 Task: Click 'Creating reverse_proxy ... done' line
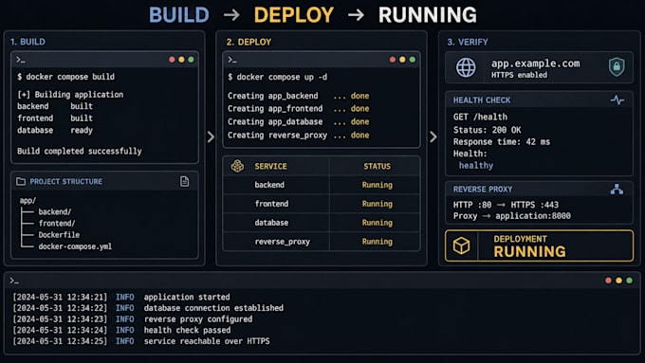pyautogui.click(x=298, y=136)
